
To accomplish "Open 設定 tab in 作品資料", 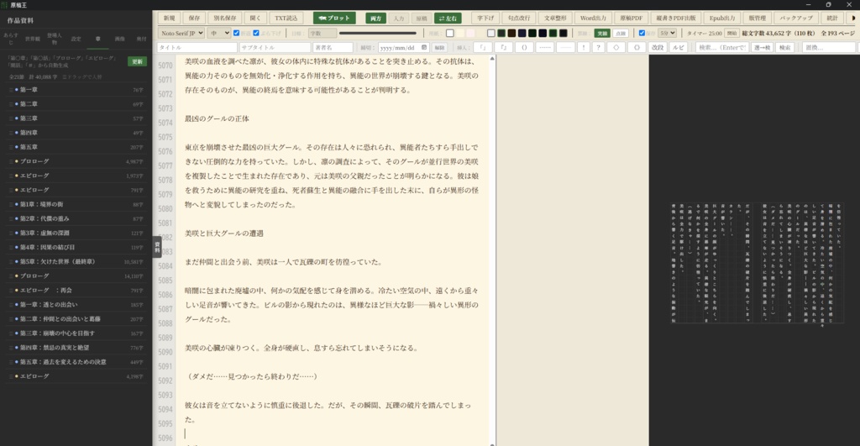I will [x=76, y=39].
